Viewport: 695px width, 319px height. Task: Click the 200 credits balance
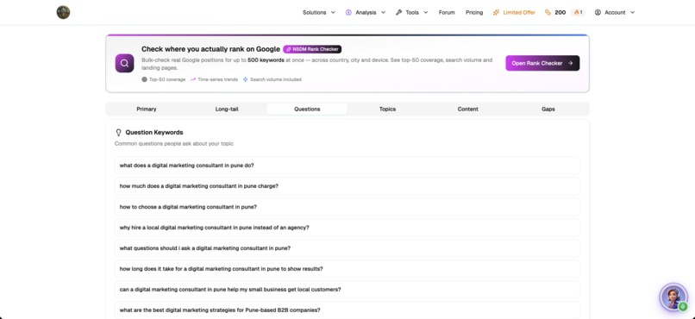[560, 12]
